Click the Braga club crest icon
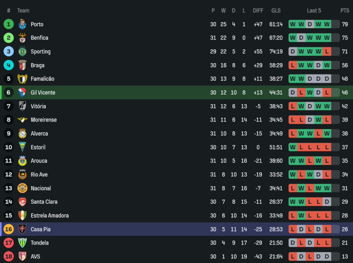 (x=22, y=65)
